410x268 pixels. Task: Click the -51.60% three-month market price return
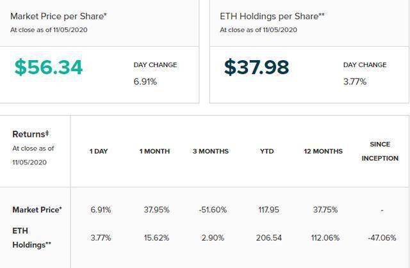tap(213, 210)
